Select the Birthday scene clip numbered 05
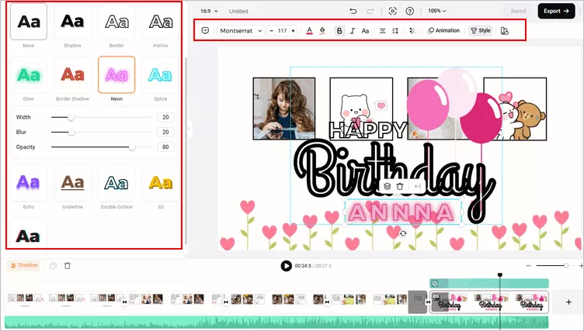This screenshot has width=584, height=331. [x=489, y=302]
